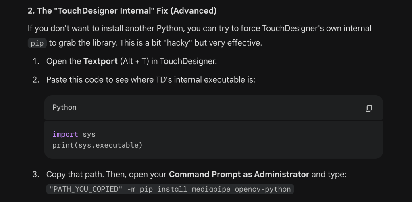This screenshot has height=202, width=412.
Task: Click the 'pip' inline code chip
Action: pos(37,43)
